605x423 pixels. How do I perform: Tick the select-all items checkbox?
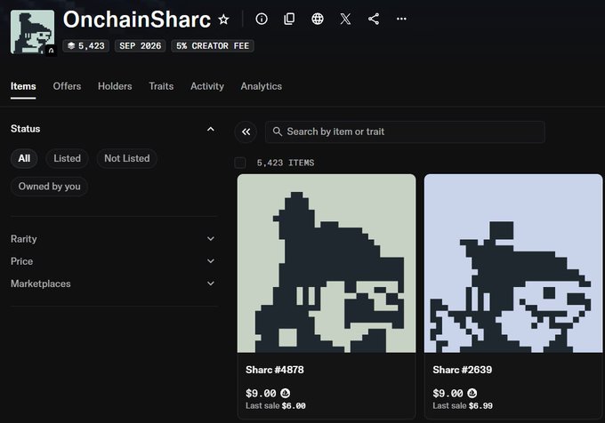[x=240, y=163]
